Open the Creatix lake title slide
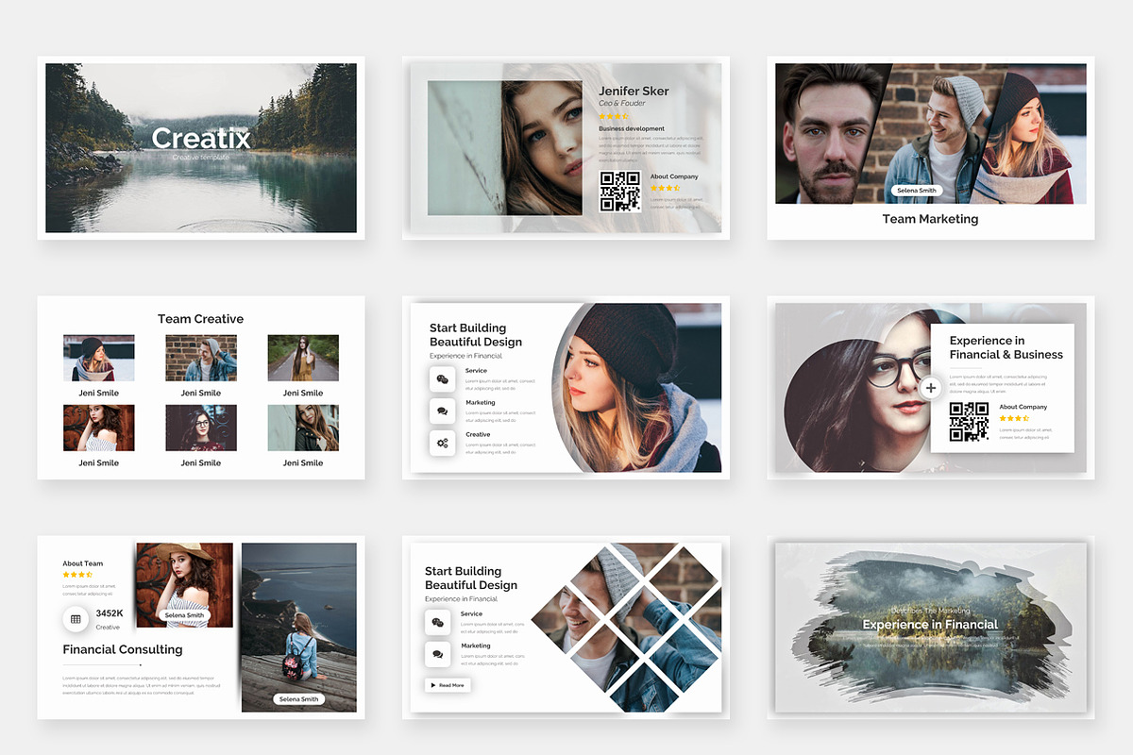Viewport: 1133px width, 755px height. (201, 148)
